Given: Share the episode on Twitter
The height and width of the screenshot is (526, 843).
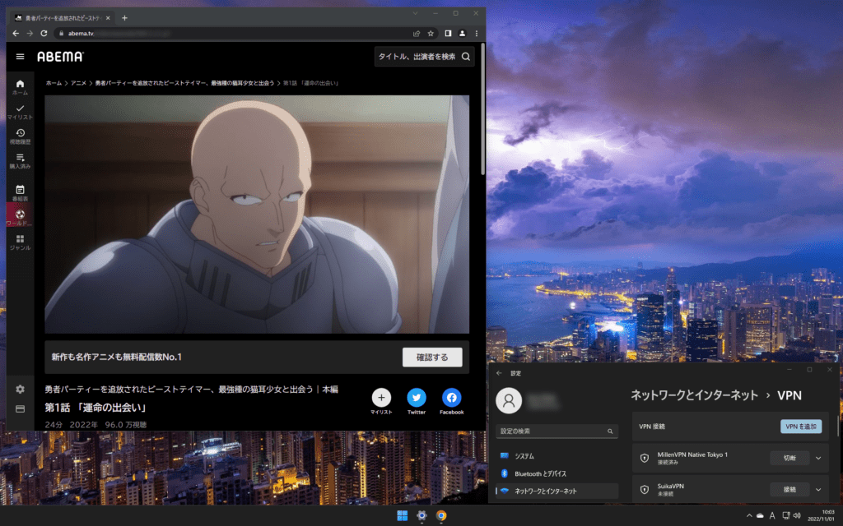Looking at the screenshot, I should click(416, 398).
